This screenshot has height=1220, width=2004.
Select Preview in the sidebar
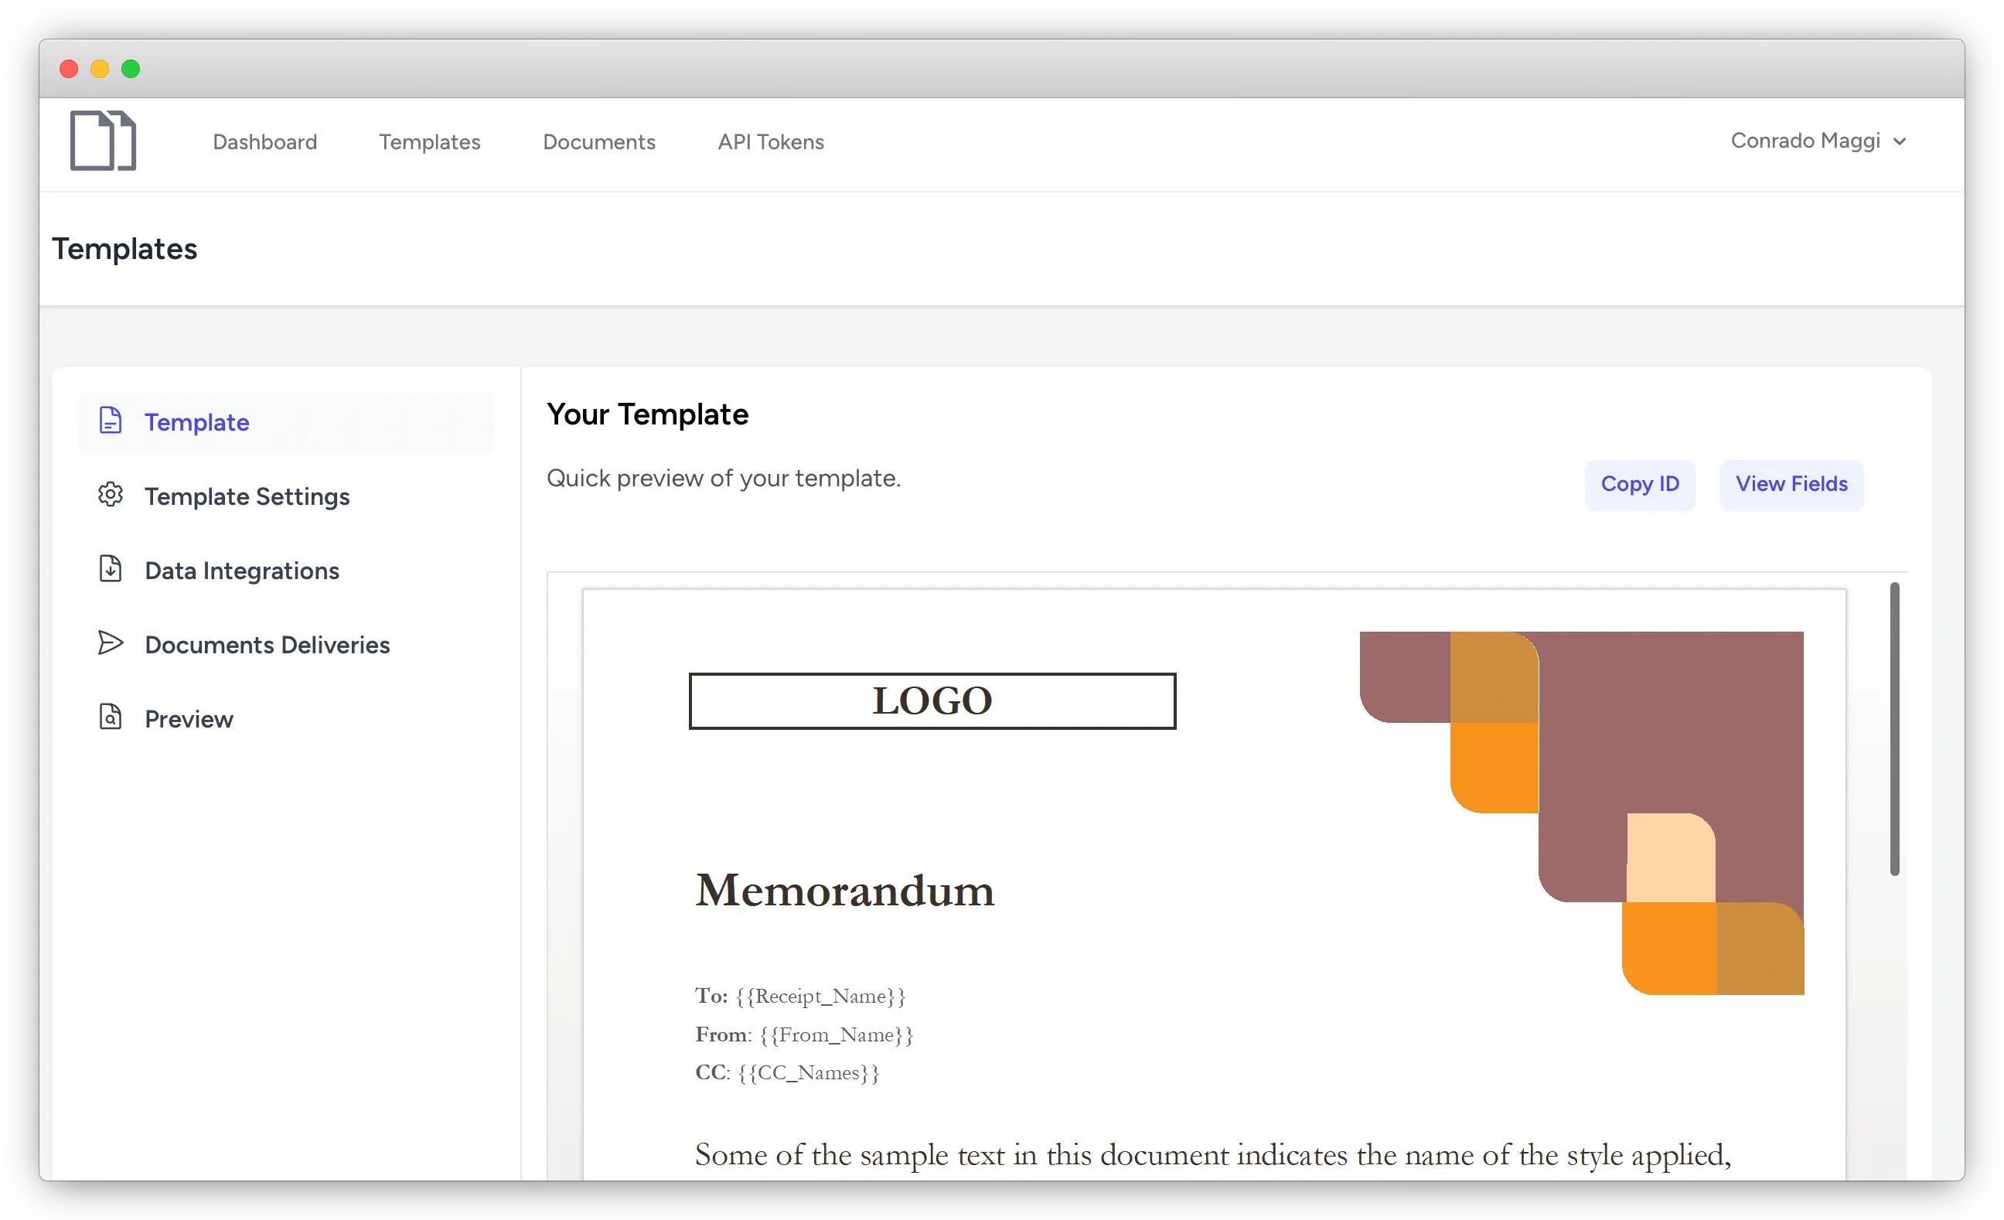coord(188,718)
